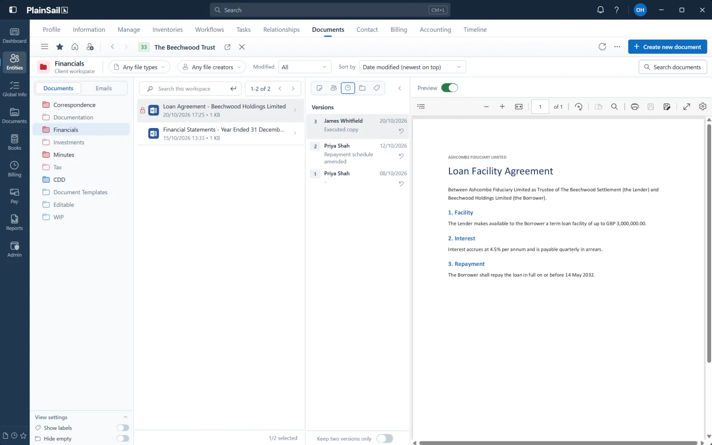
Task: Open the Any file creators dropdown
Action: 212,67
